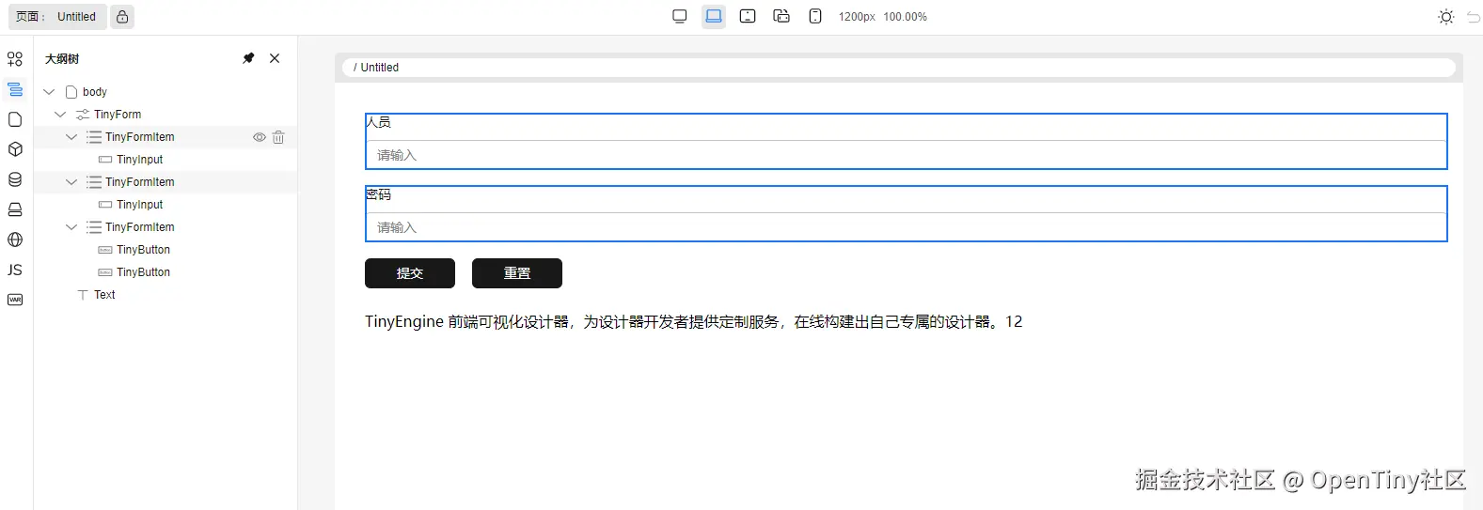Click the 重置 reset button
The height and width of the screenshot is (510, 1483).
(x=517, y=273)
